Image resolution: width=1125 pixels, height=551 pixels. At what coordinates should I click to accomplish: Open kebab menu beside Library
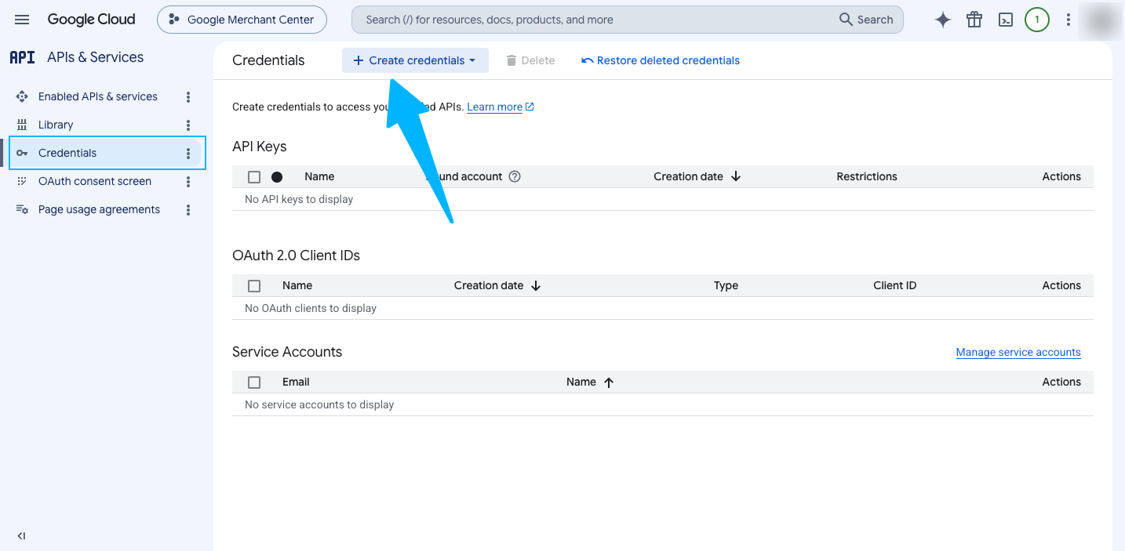[x=188, y=125]
